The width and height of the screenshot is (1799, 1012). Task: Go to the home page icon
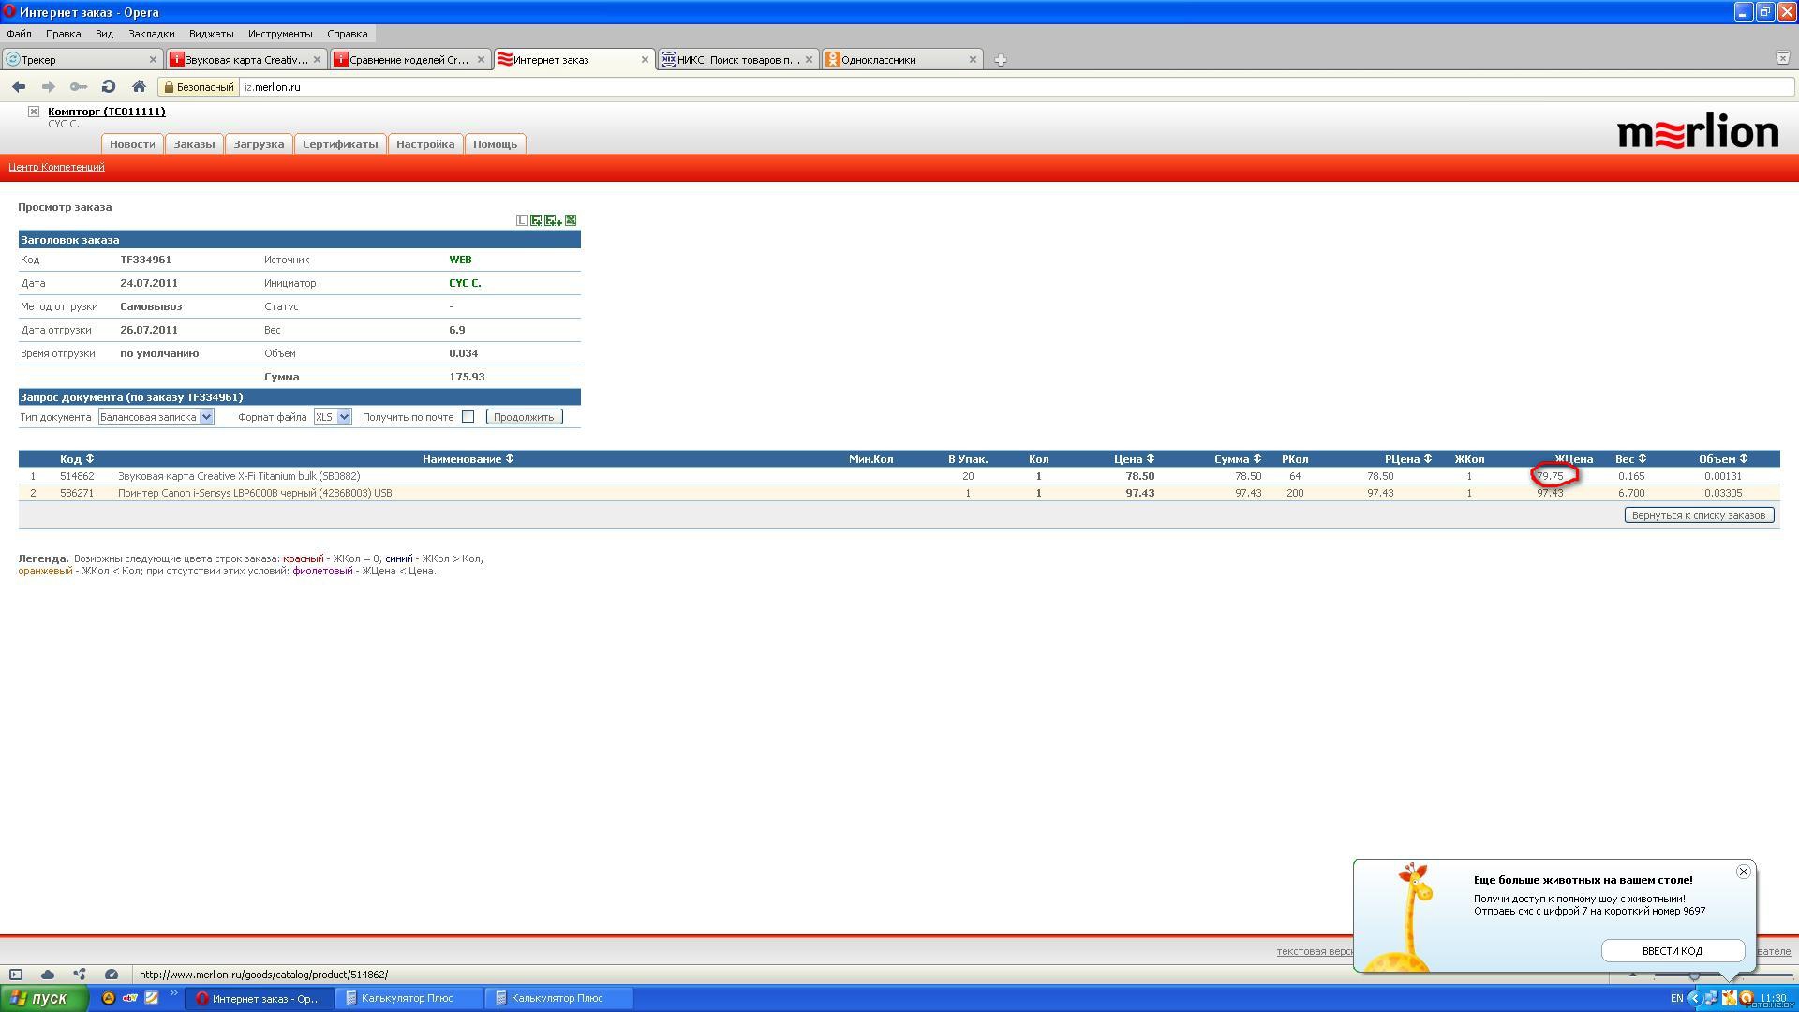(x=139, y=87)
